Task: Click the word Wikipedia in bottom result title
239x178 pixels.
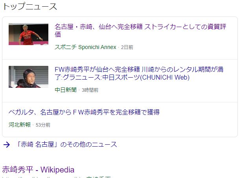Action: (x=57, y=170)
